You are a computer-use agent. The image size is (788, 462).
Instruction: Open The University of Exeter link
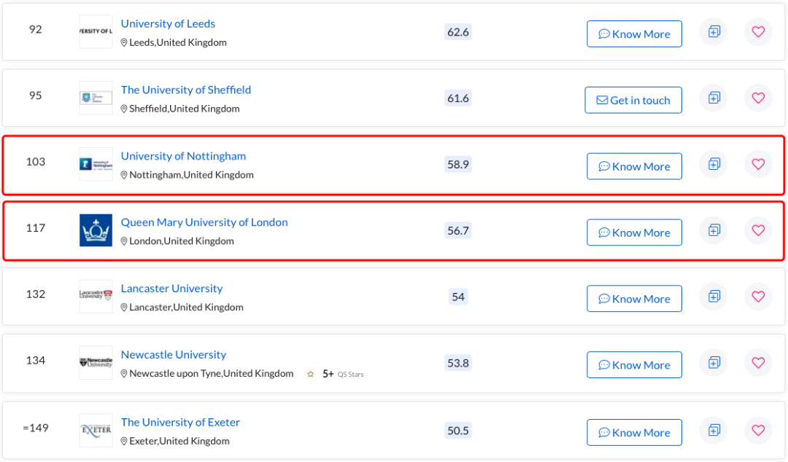(x=180, y=422)
